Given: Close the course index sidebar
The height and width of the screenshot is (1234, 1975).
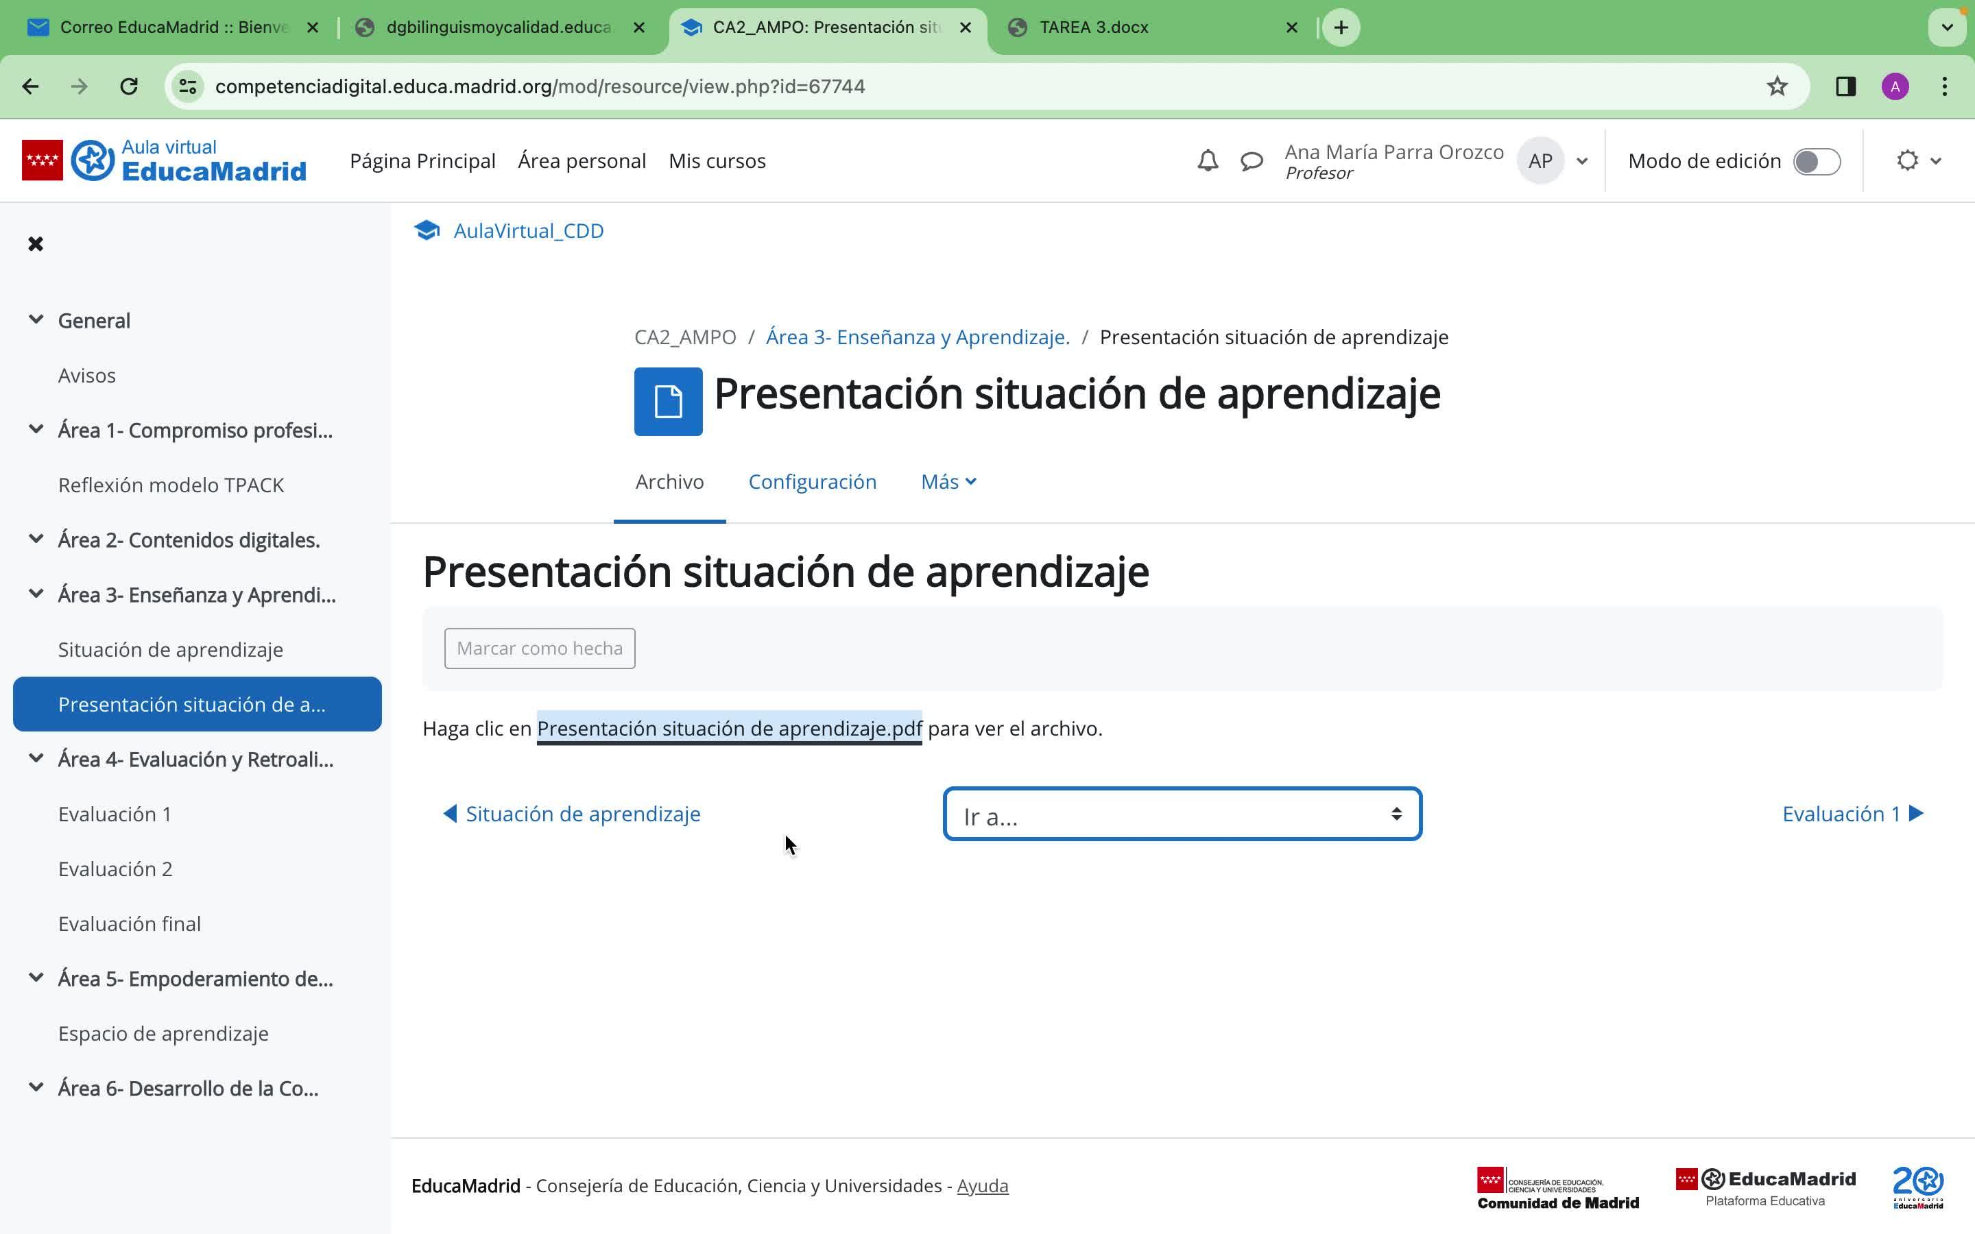Looking at the screenshot, I should point(35,244).
